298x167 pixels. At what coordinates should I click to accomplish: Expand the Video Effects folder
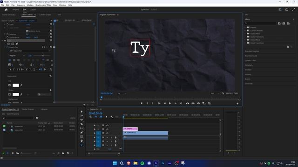point(245,40)
